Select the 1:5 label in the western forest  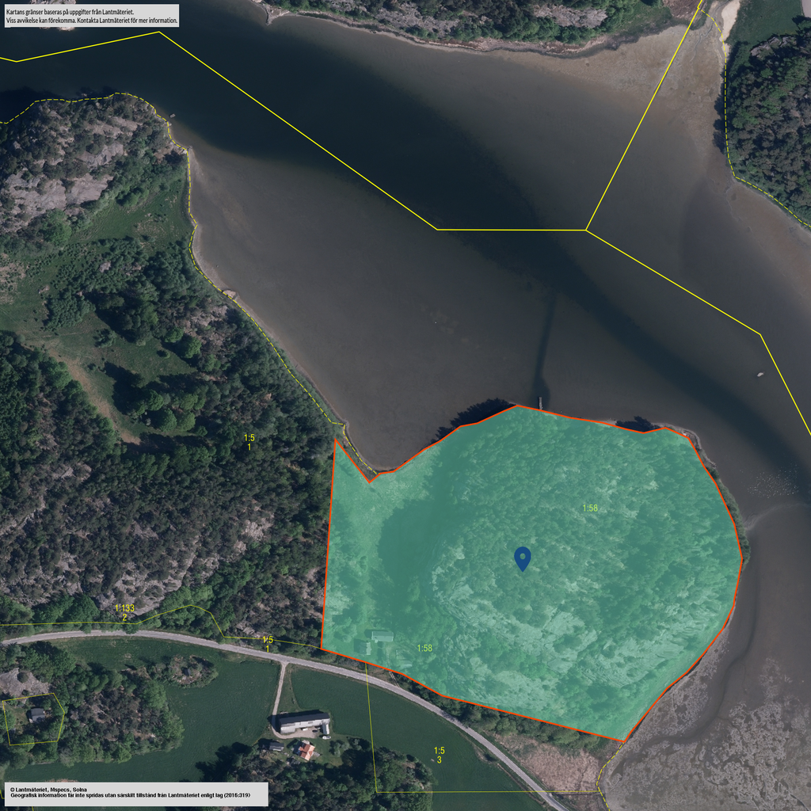click(x=249, y=442)
